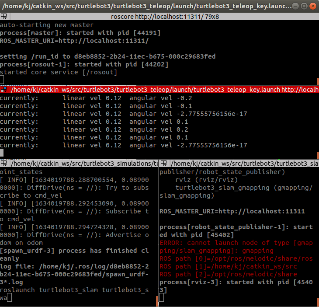Click '[ INFO] [1634019788.288700554' log line

74,180
